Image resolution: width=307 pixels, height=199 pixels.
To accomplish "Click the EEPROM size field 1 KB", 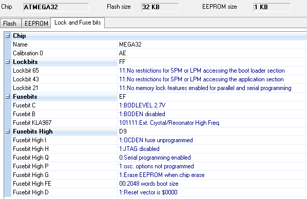I will point(272,7).
